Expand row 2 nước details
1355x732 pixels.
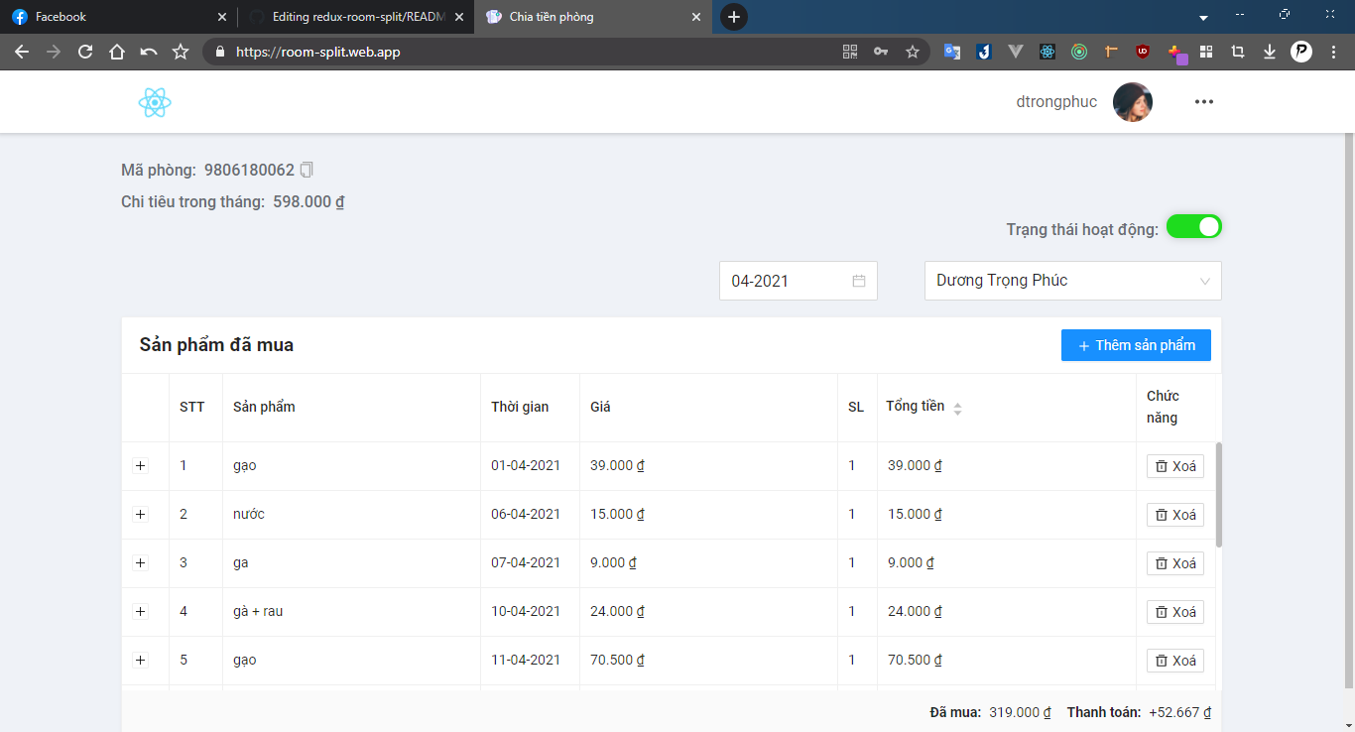pyautogui.click(x=140, y=515)
